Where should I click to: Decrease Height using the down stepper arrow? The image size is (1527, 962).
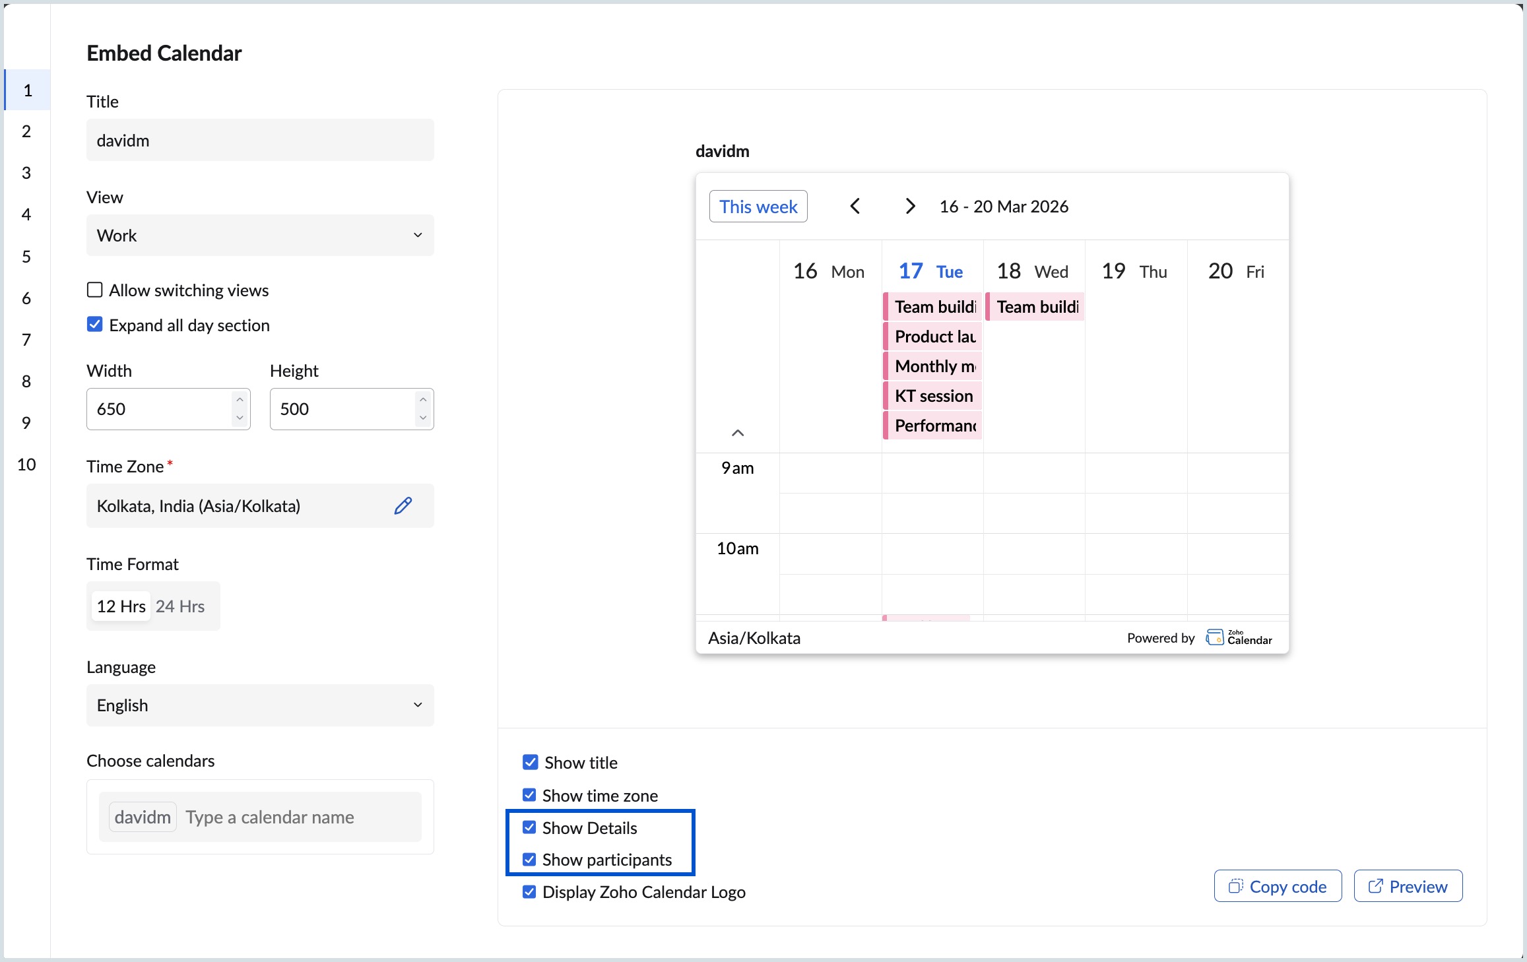click(x=423, y=418)
